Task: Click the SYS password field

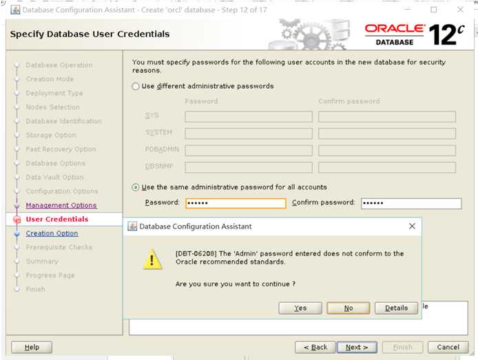Action: (x=249, y=116)
